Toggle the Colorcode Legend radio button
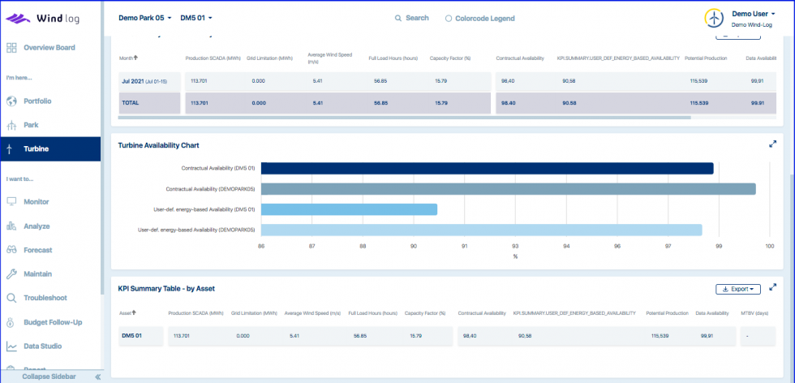Image resolution: width=795 pixels, height=383 pixels. point(449,18)
